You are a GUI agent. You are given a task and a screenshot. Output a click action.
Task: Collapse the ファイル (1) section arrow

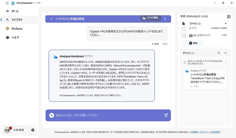click(226, 23)
